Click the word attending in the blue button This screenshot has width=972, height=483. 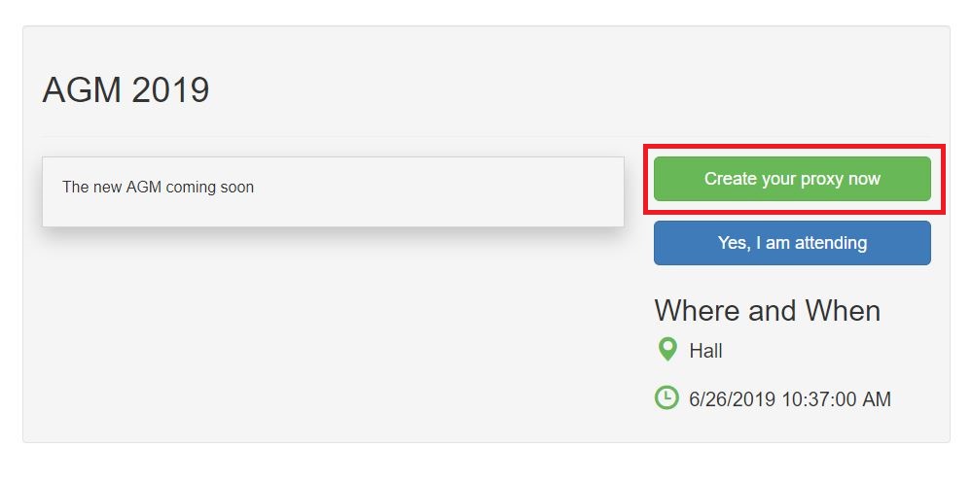(x=830, y=243)
